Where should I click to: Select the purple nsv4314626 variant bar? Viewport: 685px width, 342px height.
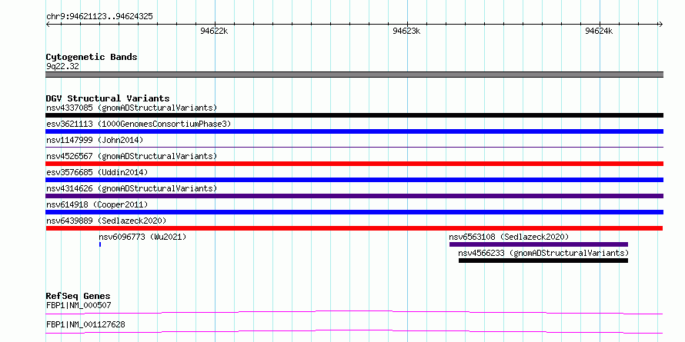(354, 196)
